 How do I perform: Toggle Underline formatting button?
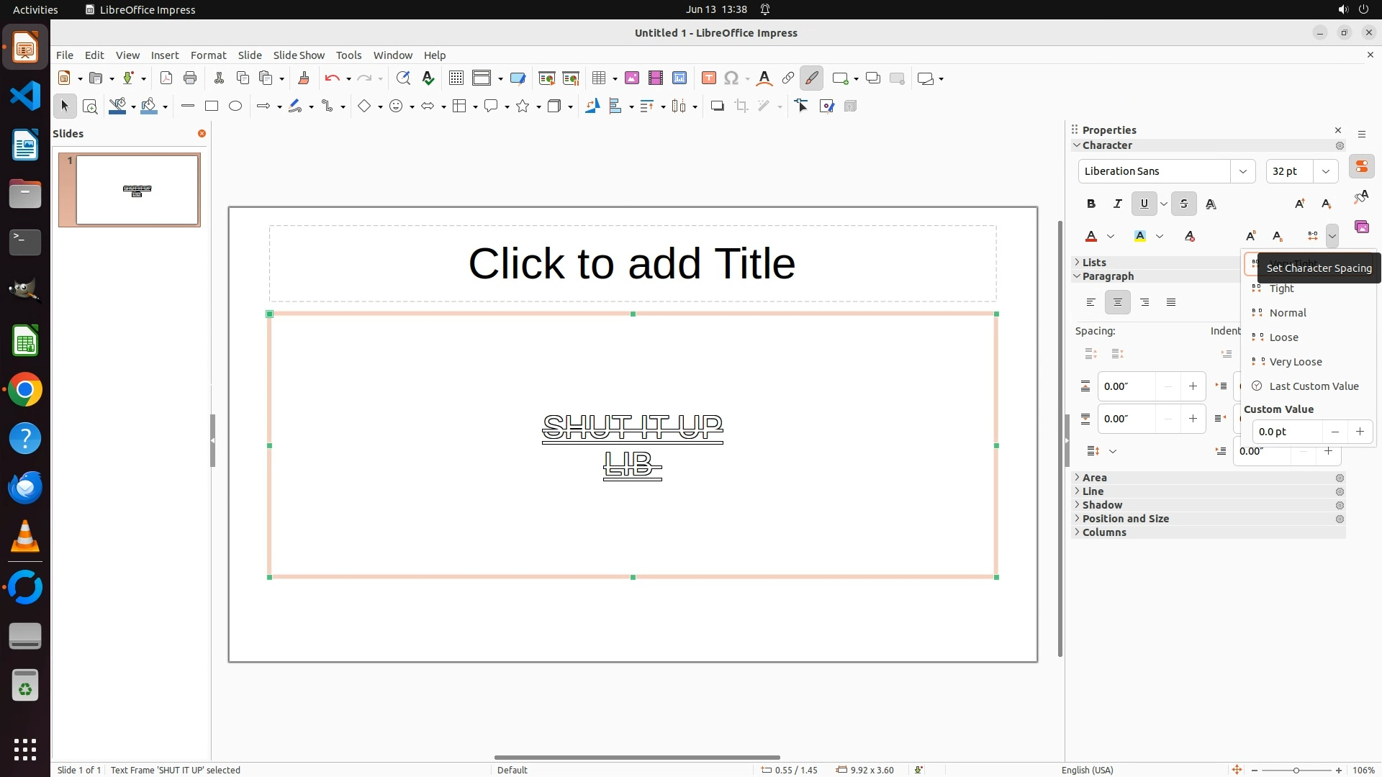(1144, 204)
